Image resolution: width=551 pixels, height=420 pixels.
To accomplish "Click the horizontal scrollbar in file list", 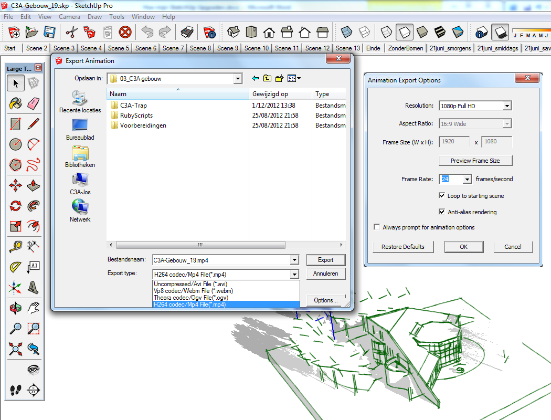I will point(200,245).
